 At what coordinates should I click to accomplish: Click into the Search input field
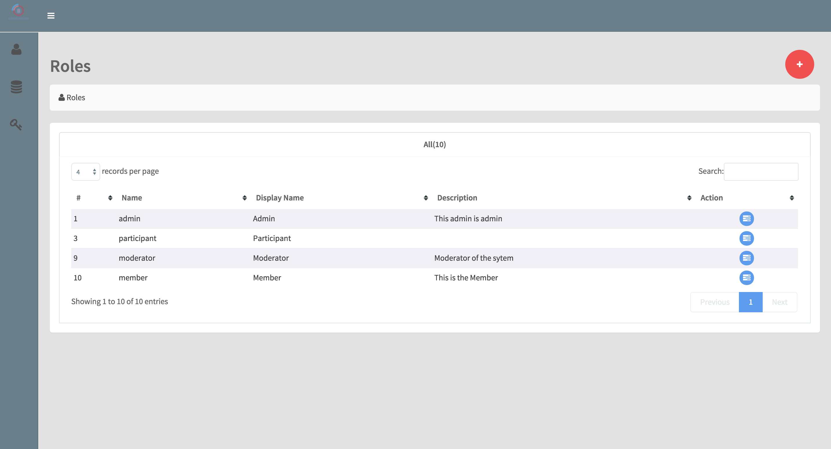pos(761,172)
